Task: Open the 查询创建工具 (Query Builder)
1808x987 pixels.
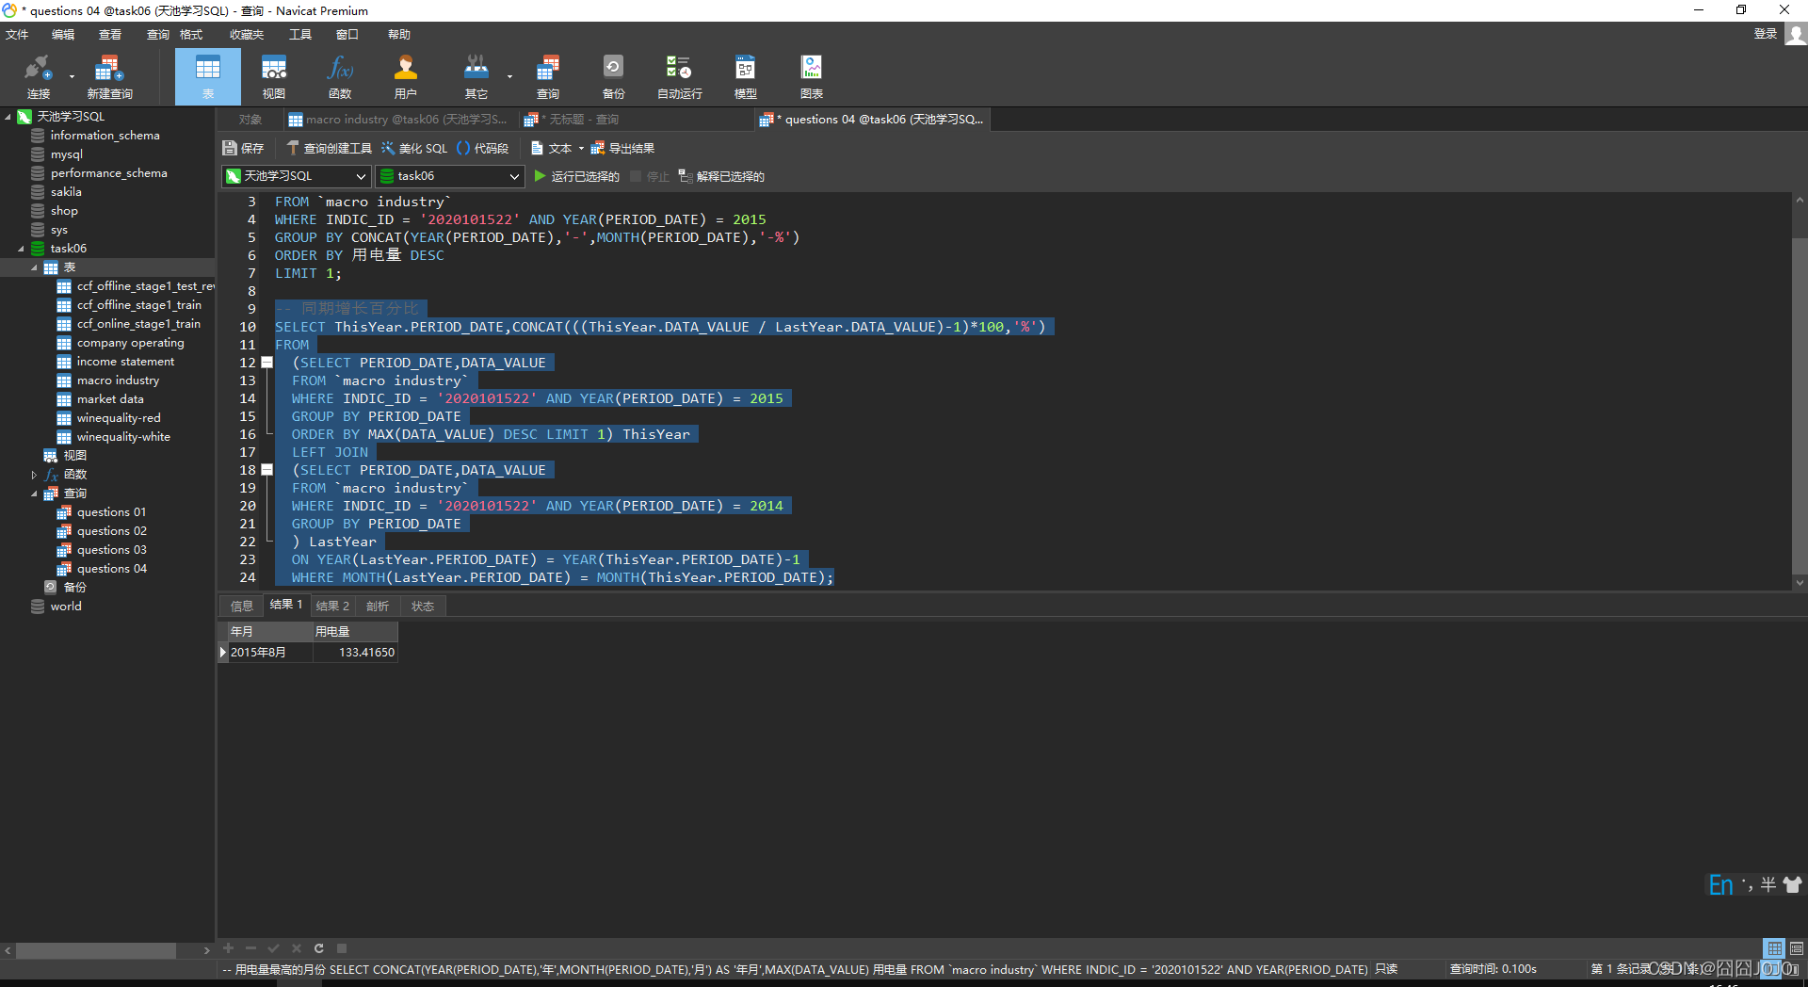Action: (x=329, y=148)
